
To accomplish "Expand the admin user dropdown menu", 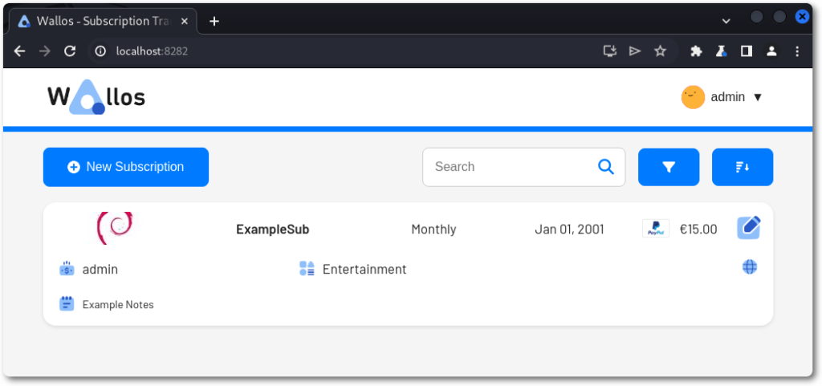I will [x=757, y=97].
